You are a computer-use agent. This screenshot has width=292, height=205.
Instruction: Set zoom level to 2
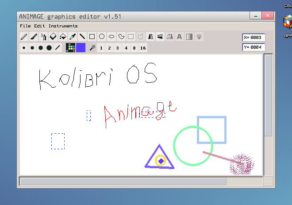point(110,48)
